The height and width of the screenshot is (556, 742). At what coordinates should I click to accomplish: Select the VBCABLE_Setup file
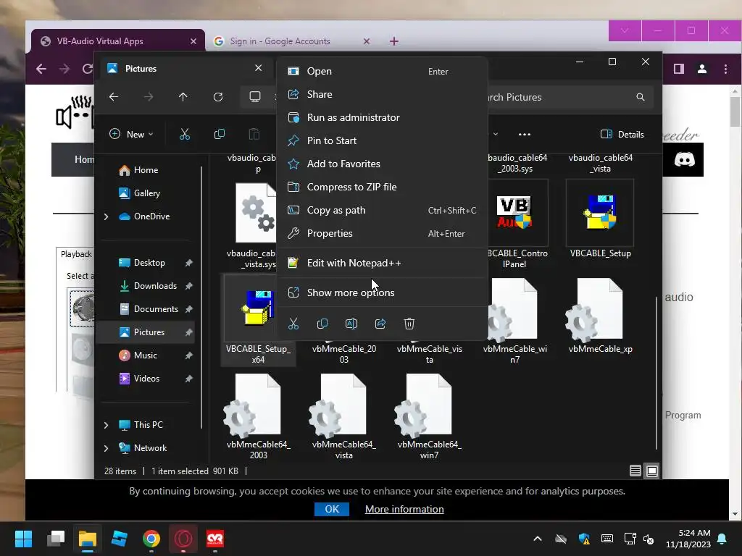(600, 219)
